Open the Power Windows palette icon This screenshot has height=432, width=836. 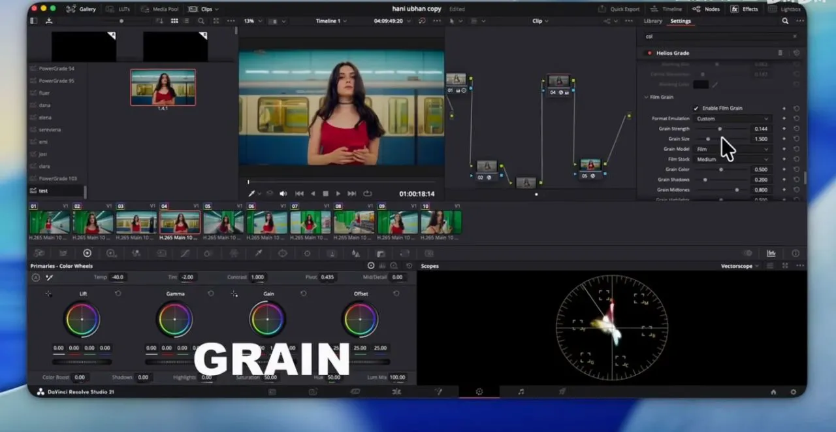pyautogui.click(x=283, y=253)
